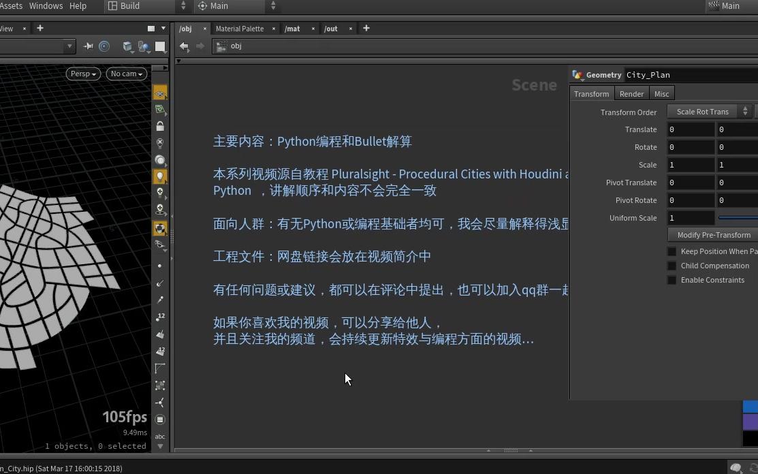Toggle display point trails icon
The height and width of the screenshot is (474, 758).
[159, 300]
